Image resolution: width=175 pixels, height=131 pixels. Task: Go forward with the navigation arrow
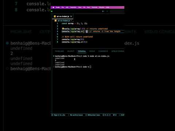pyautogui.click(x=107, y=11)
